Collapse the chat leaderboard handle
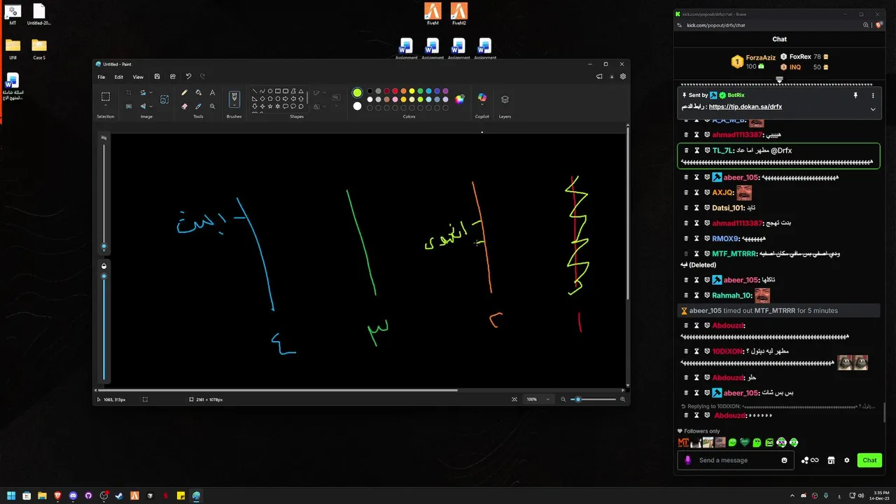Viewport: 896px width, 504px height. pyautogui.click(x=779, y=80)
